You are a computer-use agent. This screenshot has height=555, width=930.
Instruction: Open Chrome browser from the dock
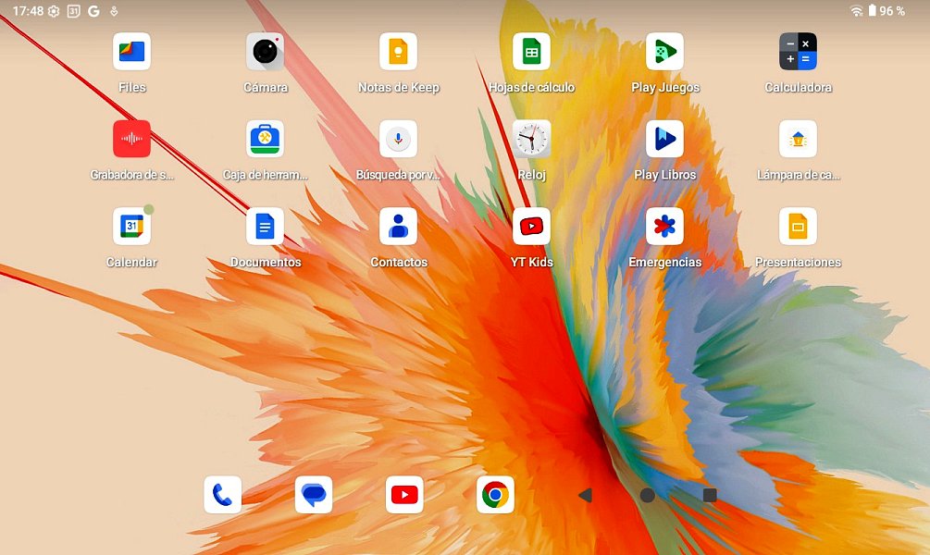[495, 495]
